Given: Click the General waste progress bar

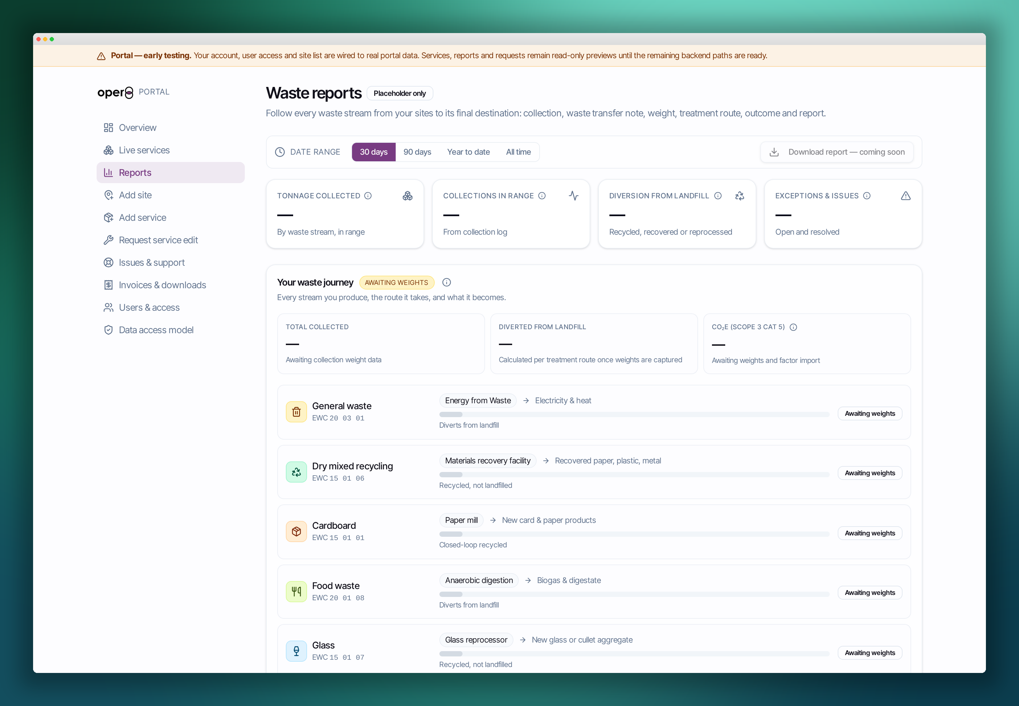Looking at the screenshot, I should coord(634,414).
